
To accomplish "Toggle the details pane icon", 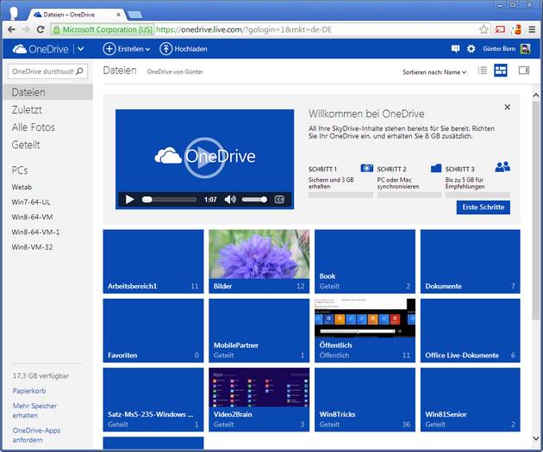I will [x=524, y=71].
